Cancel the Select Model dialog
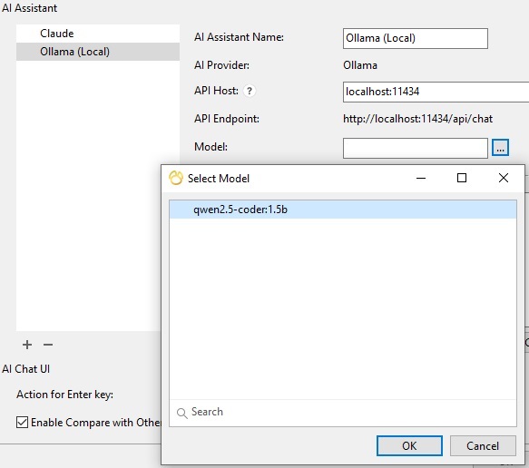 point(483,445)
